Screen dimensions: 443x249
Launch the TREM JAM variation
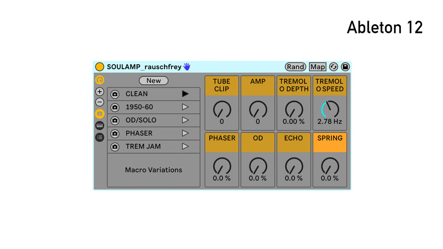point(185,146)
